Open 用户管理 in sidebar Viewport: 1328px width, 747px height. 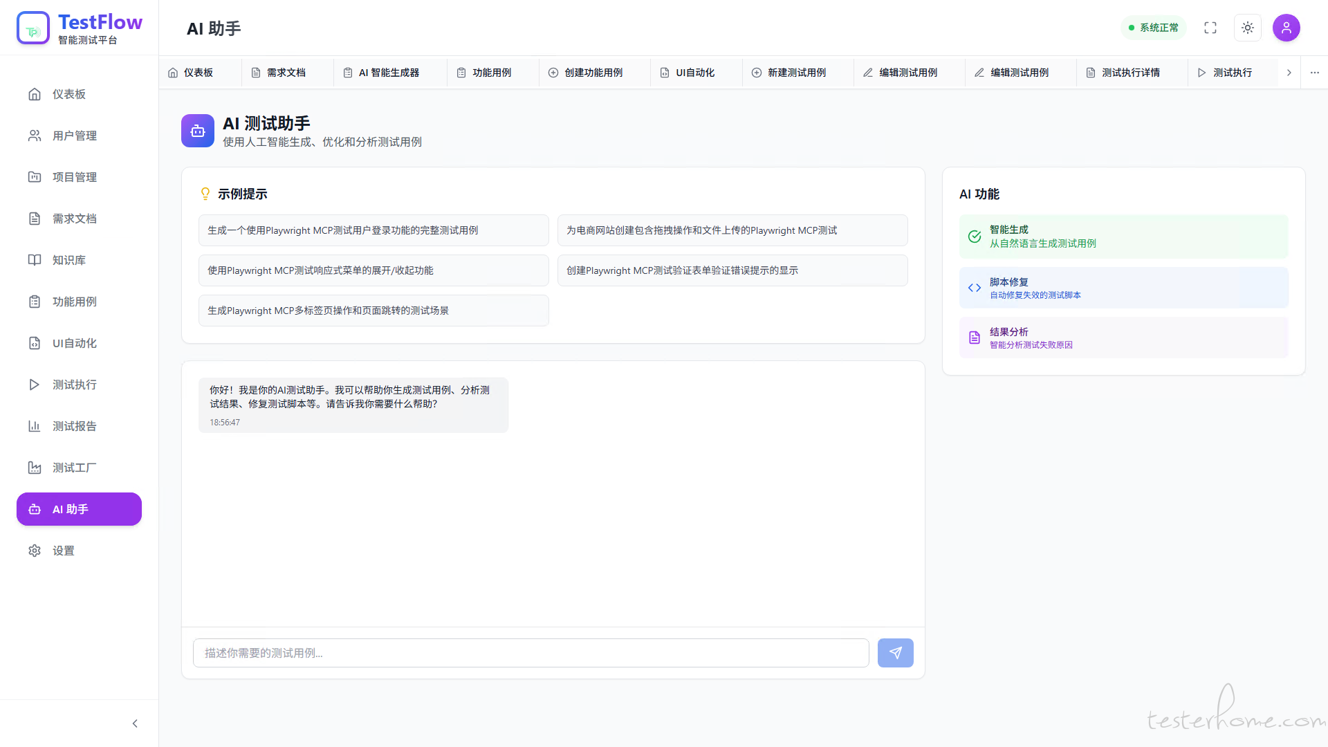click(x=74, y=136)
